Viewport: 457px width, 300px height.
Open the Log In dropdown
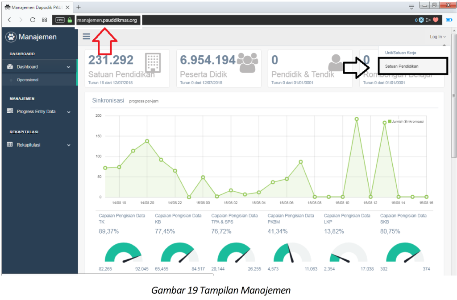437,37
